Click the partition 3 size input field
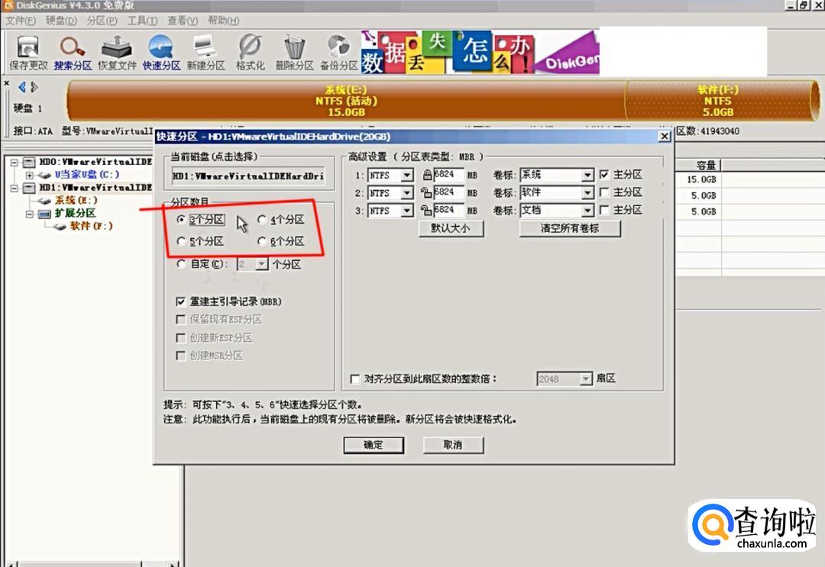825x567 pixels. (x=449, y=210)
